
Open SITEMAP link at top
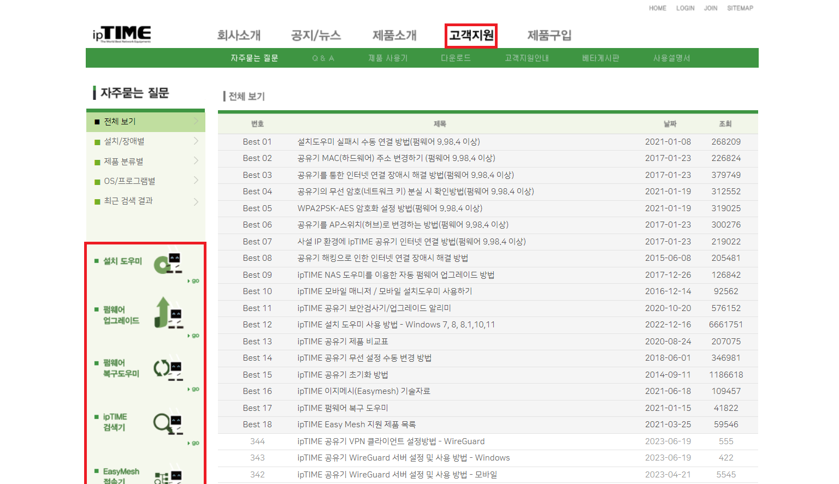[x=740, y=8]
